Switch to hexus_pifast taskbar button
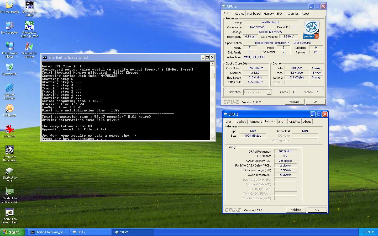Screen dimensions: 378x236 click(49, 232)
